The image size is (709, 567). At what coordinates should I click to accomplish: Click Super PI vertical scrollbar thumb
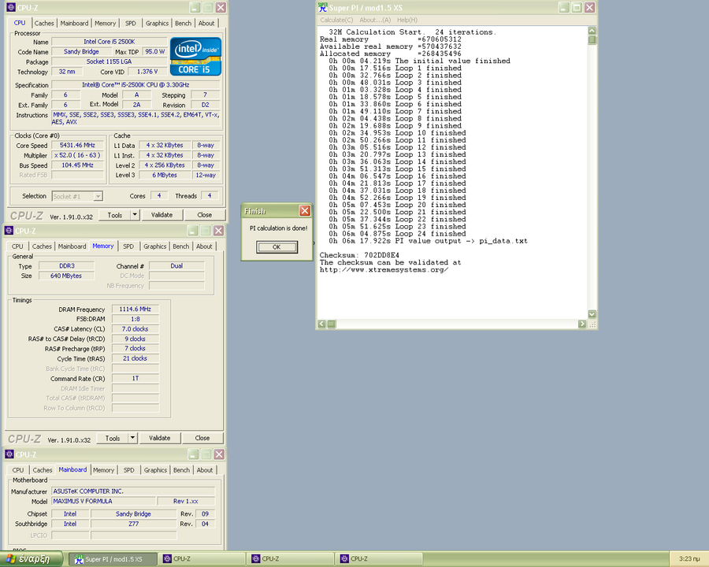pyautogui.click(x=592, y=40)
